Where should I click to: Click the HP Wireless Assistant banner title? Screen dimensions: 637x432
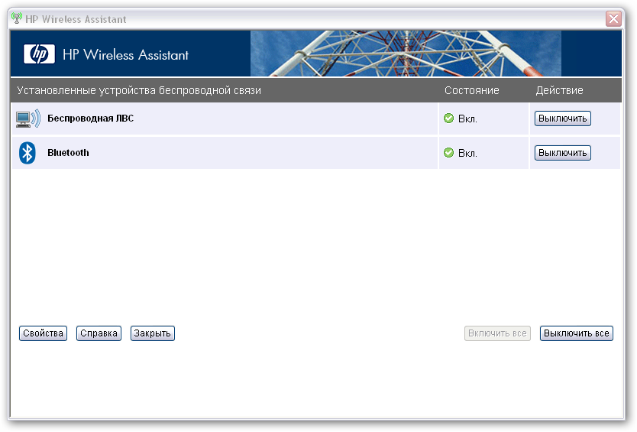pyautogui.click(x=125, y=54)
